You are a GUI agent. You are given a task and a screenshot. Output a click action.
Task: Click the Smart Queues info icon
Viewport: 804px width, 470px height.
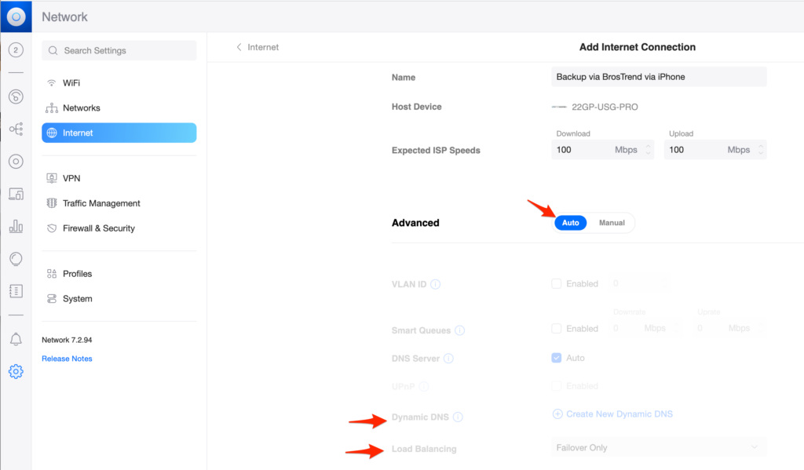tap(459, 330)
